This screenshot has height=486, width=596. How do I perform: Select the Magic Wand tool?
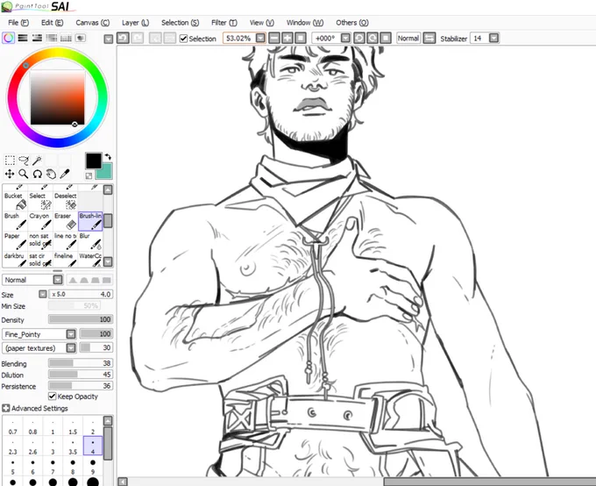[x=37, y=161]
